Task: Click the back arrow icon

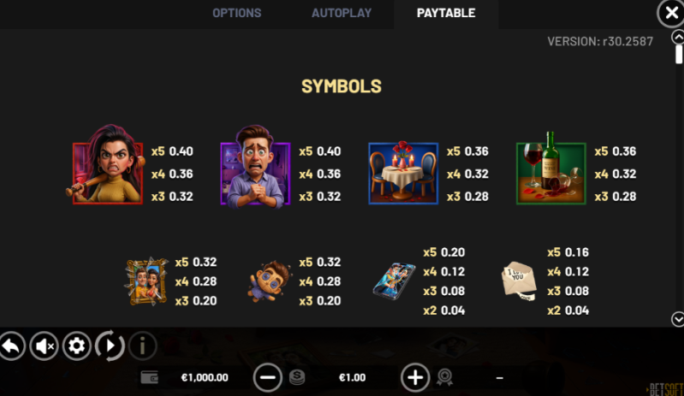Action: (11, 346)
